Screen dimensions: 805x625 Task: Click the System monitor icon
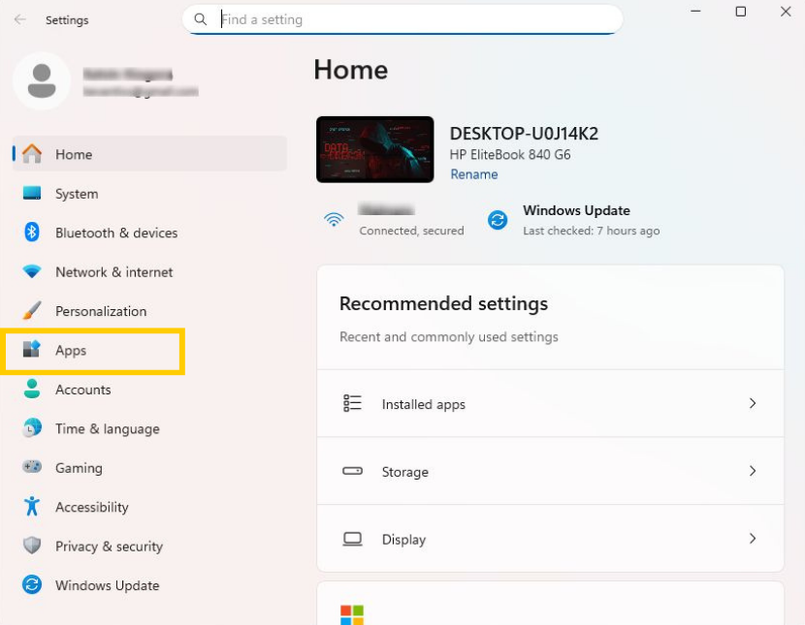[32, 193]
